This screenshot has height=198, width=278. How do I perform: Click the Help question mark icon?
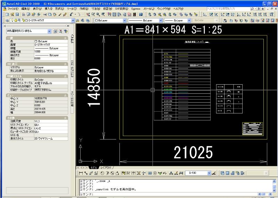click(x=140, y=15)
